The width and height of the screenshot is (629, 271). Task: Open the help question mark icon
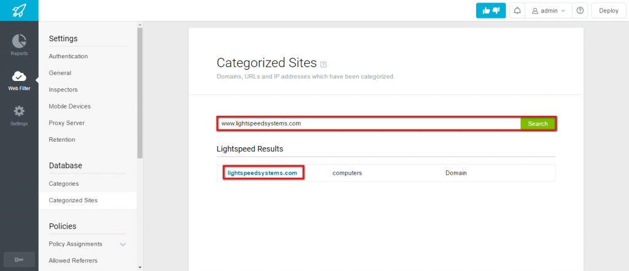580,11
